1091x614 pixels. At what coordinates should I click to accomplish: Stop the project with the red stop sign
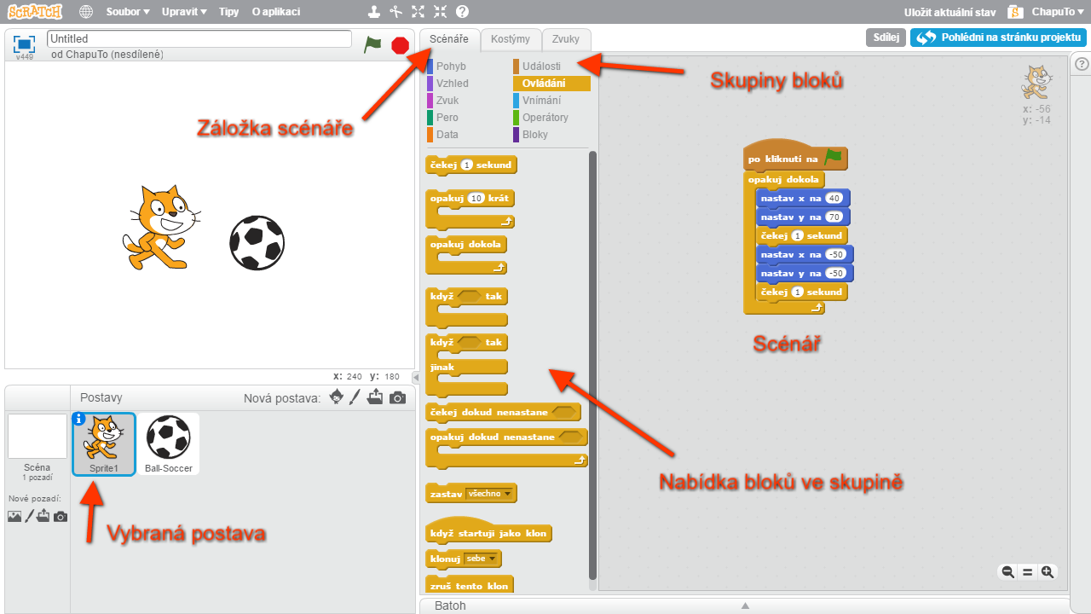click(x=400, y=45)
